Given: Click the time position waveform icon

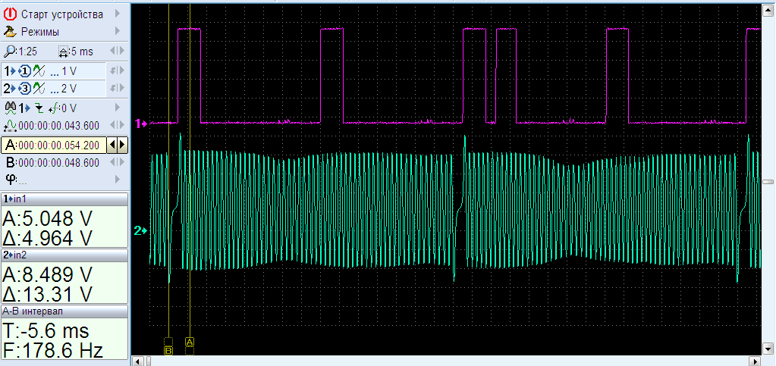Looking at the screenshot, I should [x=11, y=125].
